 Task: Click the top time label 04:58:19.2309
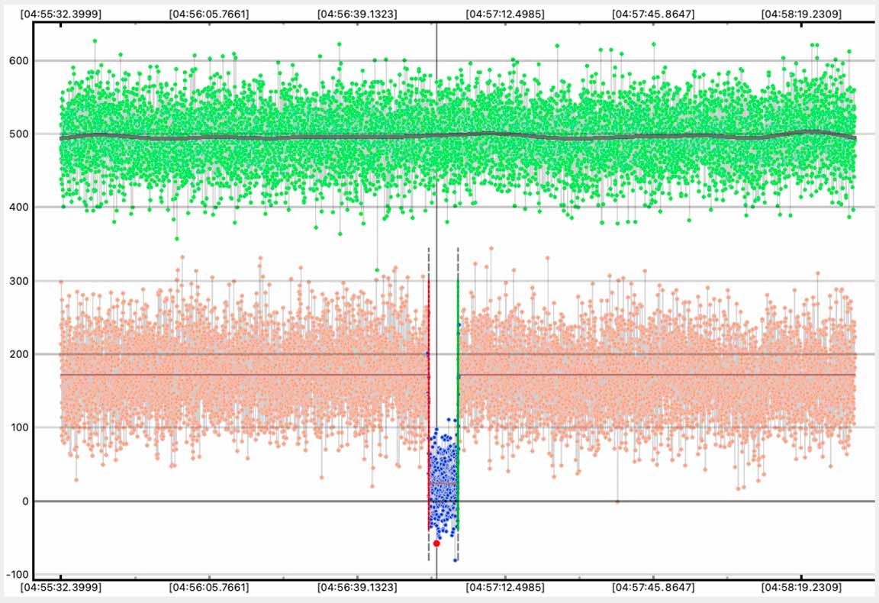[x=801, y=14]
